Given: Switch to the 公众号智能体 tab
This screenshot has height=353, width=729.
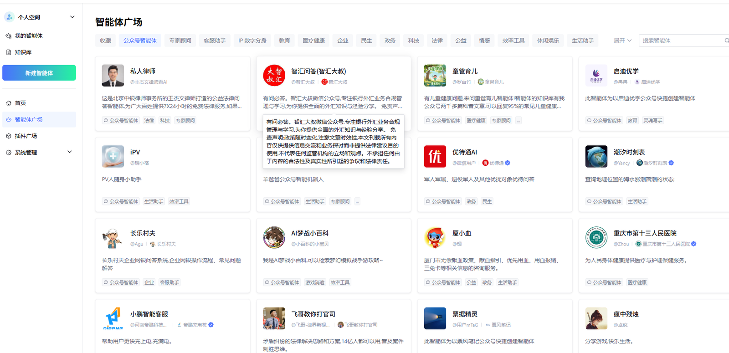Looking at the screenshot, I should tap(140, 41).
